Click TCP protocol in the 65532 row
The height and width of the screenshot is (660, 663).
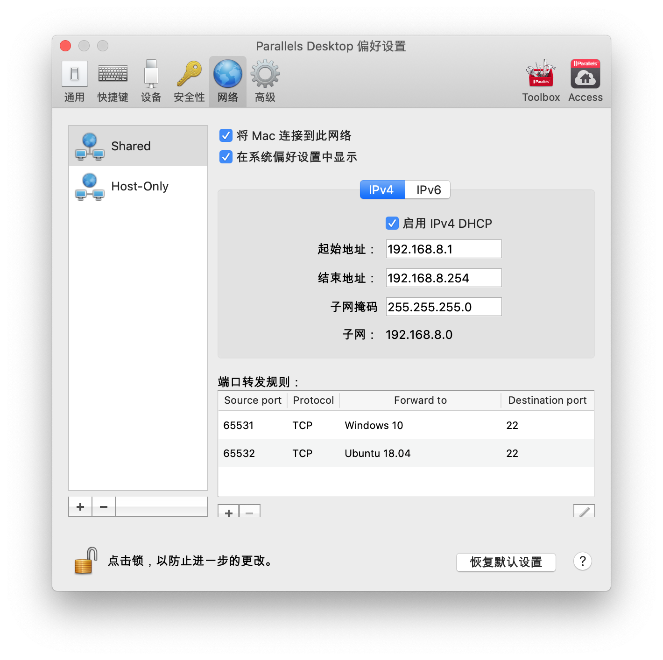303,453
